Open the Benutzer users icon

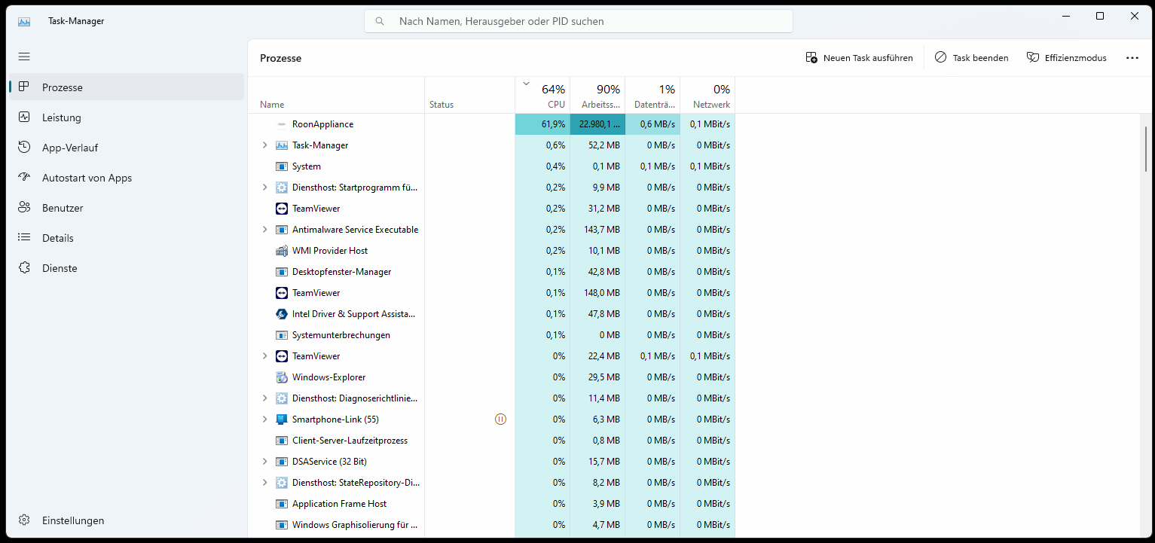24,208
